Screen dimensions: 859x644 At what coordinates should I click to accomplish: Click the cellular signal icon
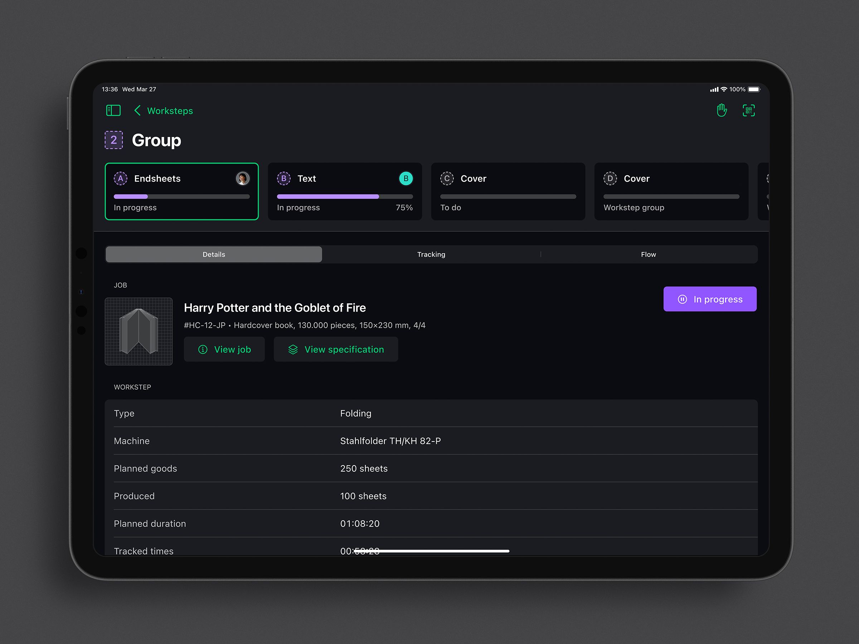[714, 90]
